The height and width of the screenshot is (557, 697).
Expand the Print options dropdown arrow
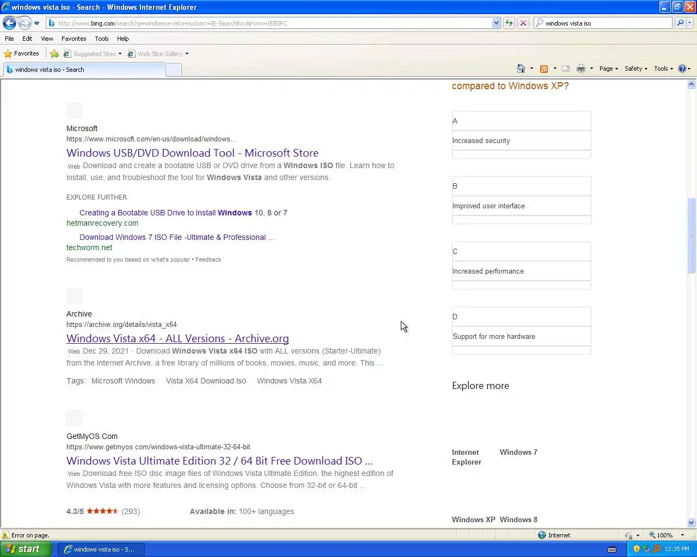point(591,69)
